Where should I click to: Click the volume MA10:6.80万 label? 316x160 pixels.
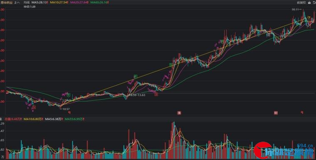tap(34, 119)
